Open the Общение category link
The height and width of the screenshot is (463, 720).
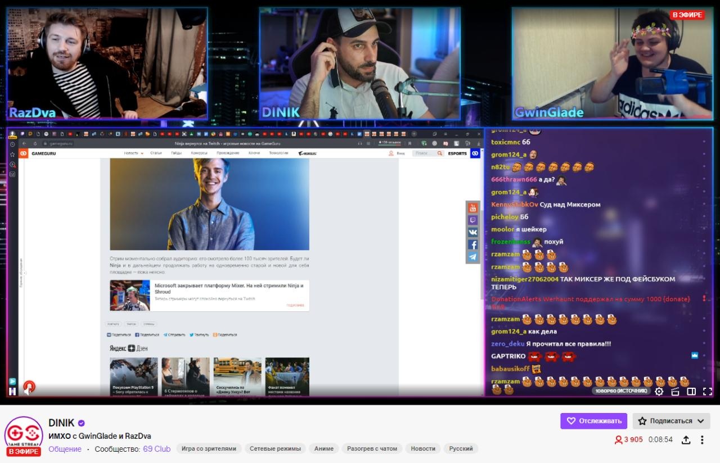(65, 449)
